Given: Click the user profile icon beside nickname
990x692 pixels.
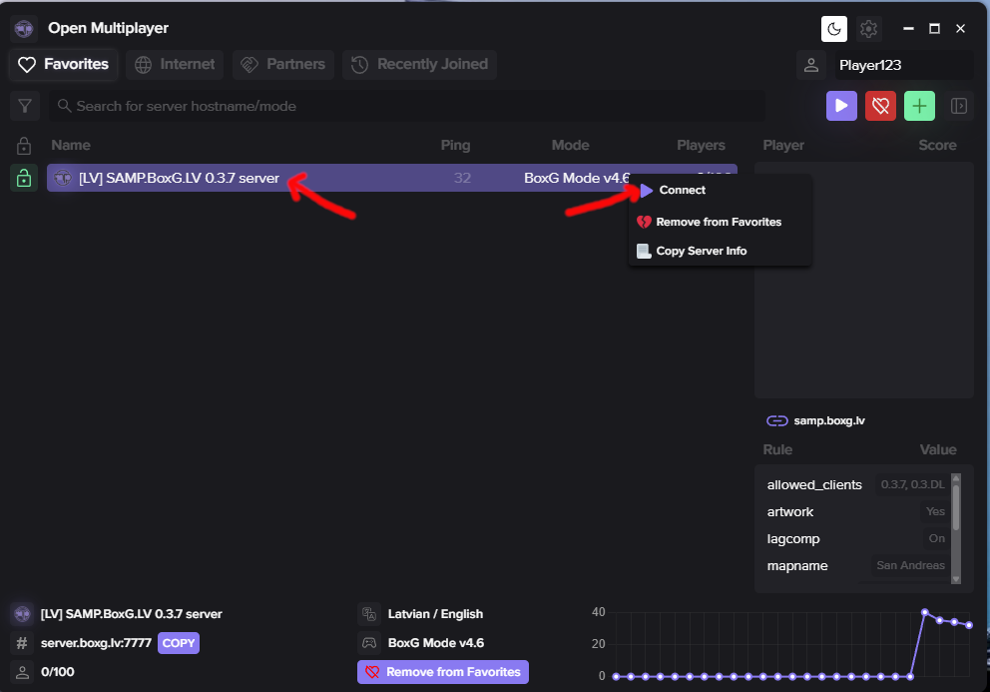Looking at the screenshot, I should pos(810,65).
